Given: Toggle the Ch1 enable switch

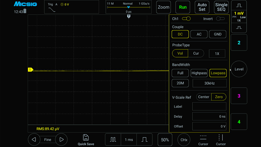Looking at the screenshot, I should (x=186, y=19).
